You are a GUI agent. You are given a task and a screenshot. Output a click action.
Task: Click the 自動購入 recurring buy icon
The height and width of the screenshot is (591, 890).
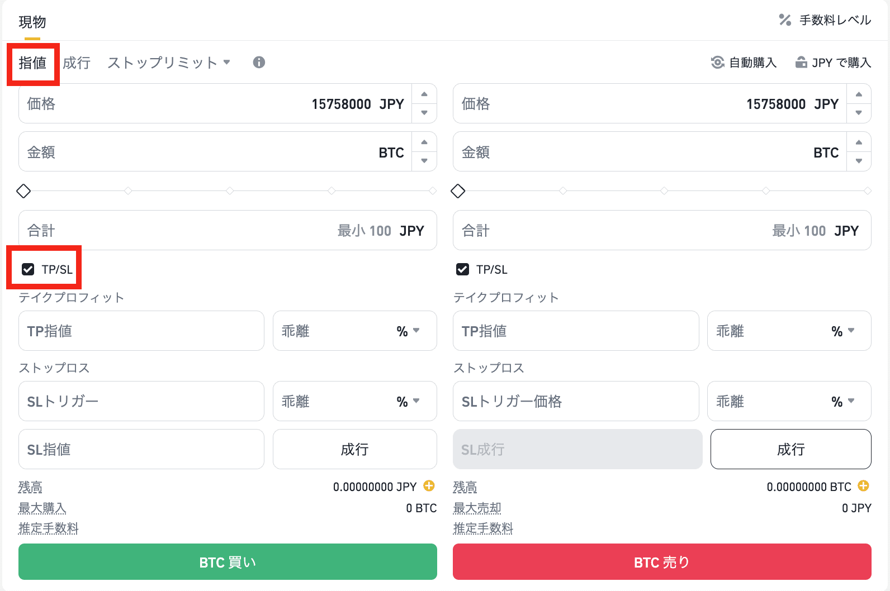tap(717, 62)
